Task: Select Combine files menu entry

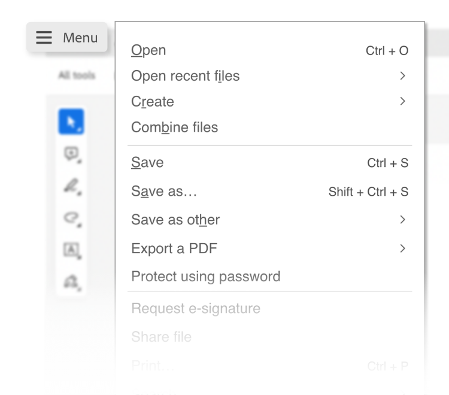Action: [175, 127]
